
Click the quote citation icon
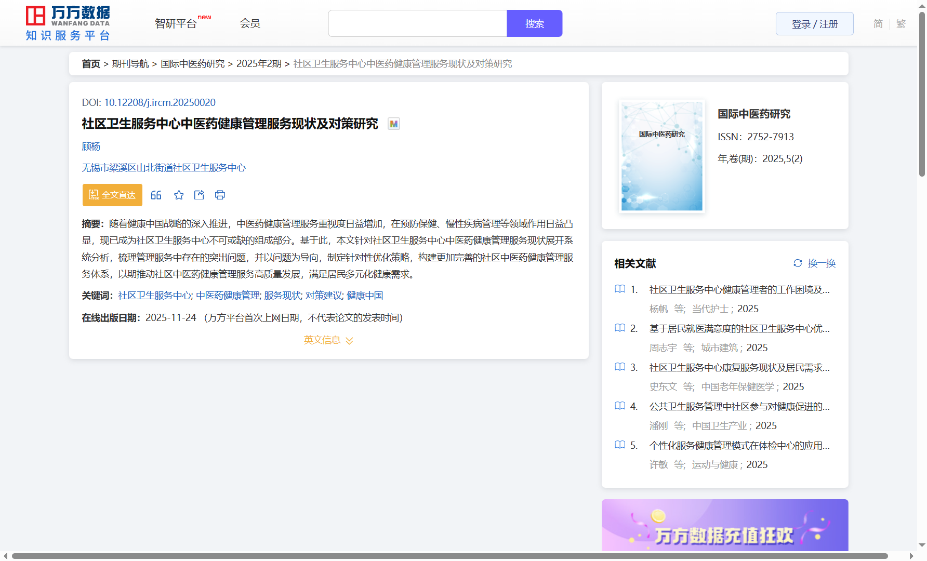(x=156, y=195)
